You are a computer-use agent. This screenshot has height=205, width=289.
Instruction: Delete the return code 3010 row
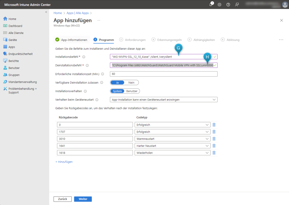pyautogui.click(x=214, y=139)
